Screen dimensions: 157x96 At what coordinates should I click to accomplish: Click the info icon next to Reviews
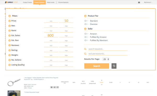(x=9, y=45)
